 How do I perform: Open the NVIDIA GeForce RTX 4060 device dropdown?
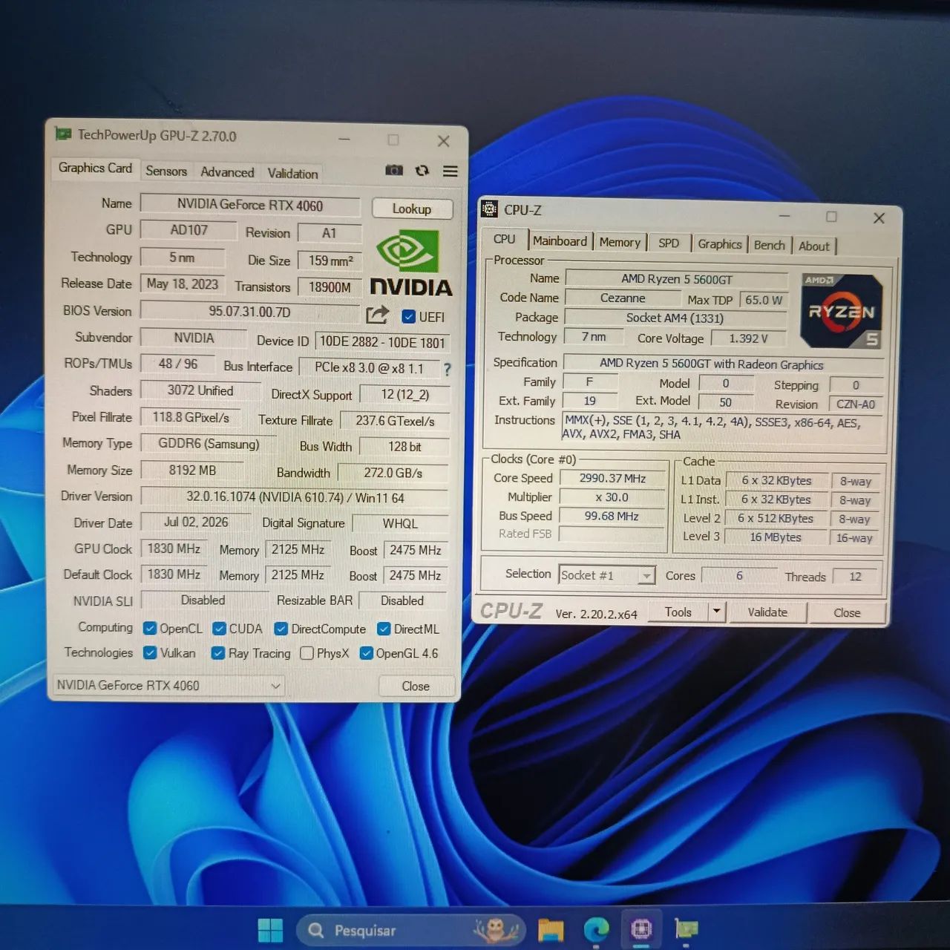(168, 686)
